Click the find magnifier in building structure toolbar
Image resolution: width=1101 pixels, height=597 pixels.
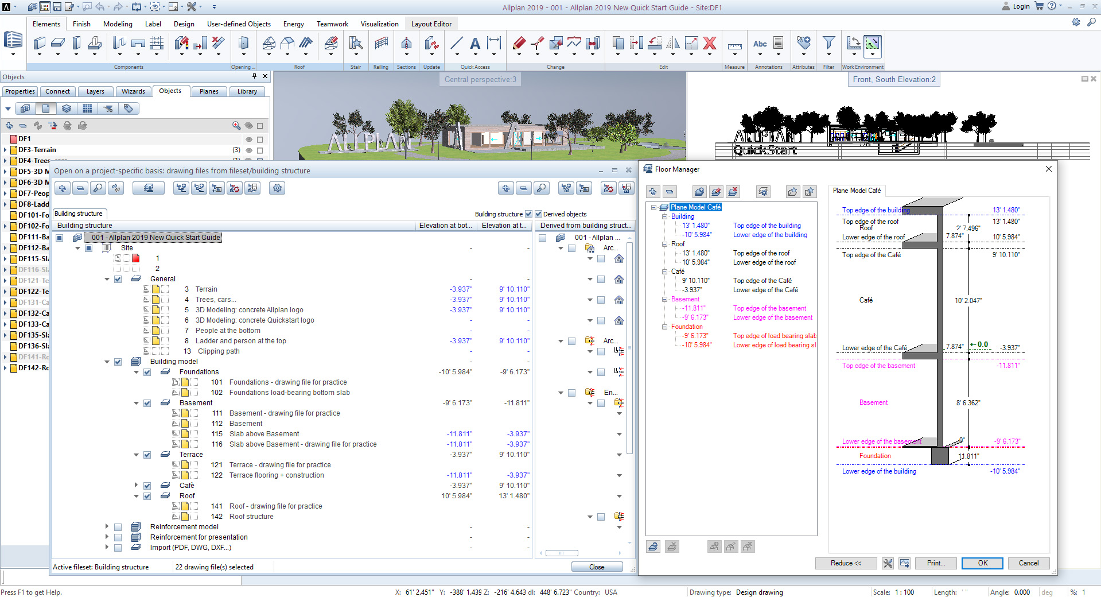pyautogui.click(x=98, y=188)
